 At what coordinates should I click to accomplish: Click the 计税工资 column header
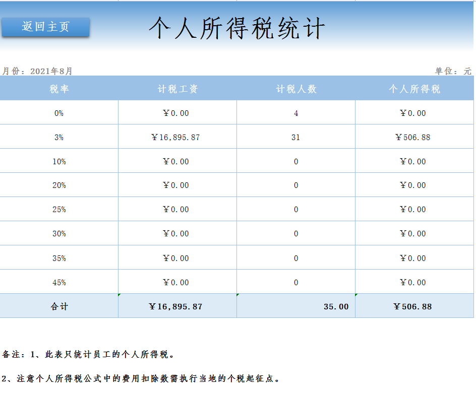coord(176,89)
